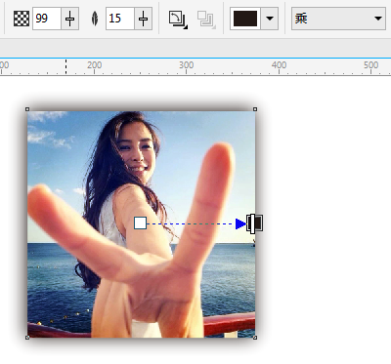Open the feathering direction tool
The height and width of the screenshot is (364, 391).
(178, 20)
